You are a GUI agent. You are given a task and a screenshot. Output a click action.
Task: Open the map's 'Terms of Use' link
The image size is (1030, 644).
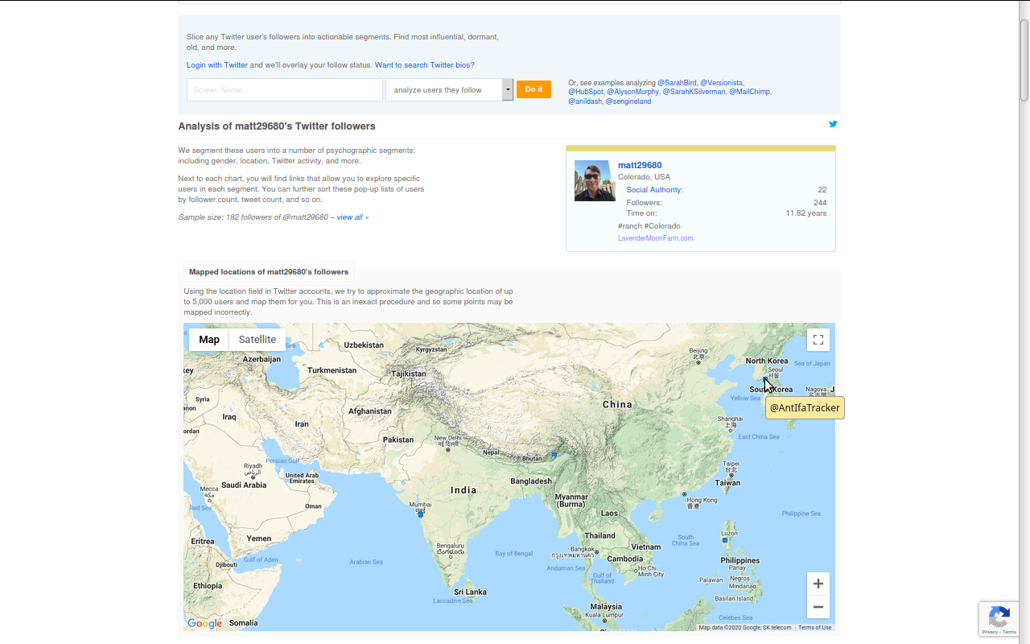[815, 628]
